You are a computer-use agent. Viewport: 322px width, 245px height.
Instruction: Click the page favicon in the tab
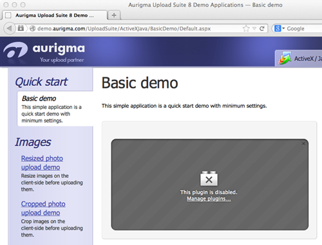8,15
